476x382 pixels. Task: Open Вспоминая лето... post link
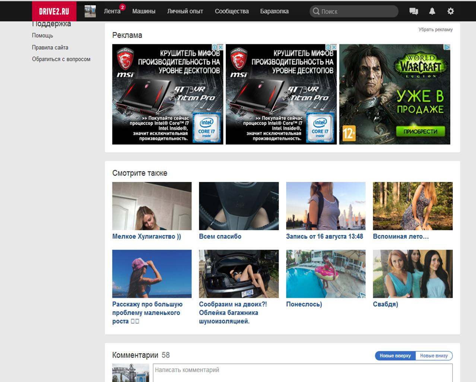pos(401,237)
